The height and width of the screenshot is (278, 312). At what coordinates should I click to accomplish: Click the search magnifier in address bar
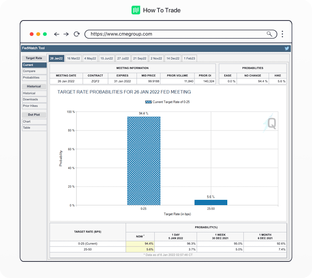269,34
